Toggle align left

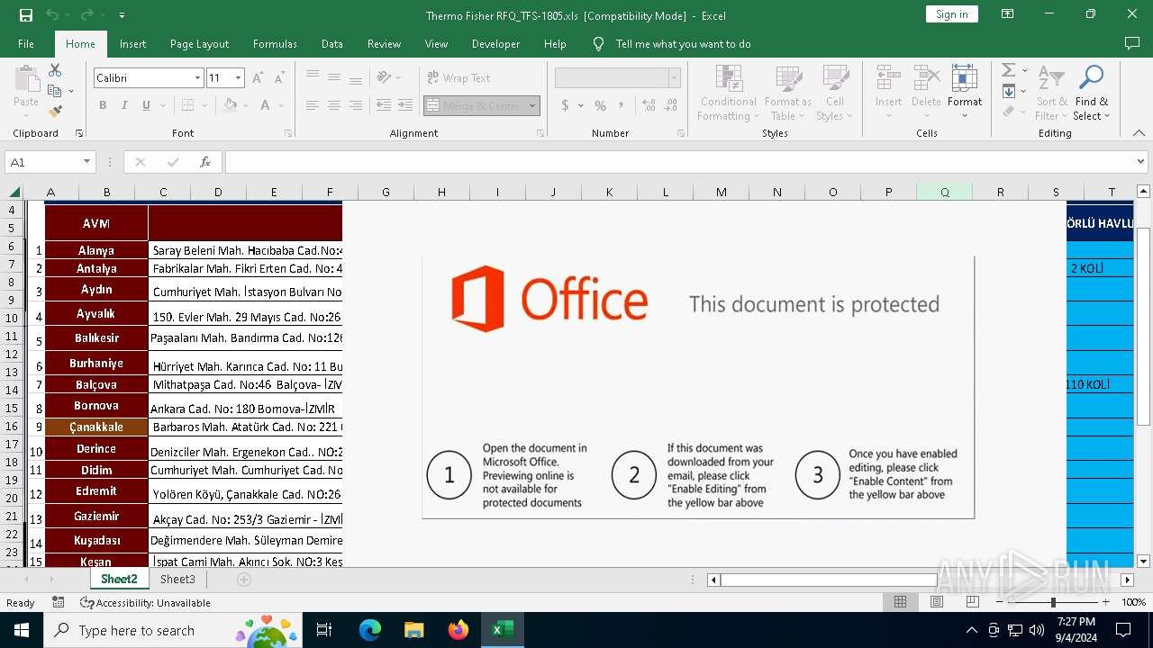(x=313, y=105)
